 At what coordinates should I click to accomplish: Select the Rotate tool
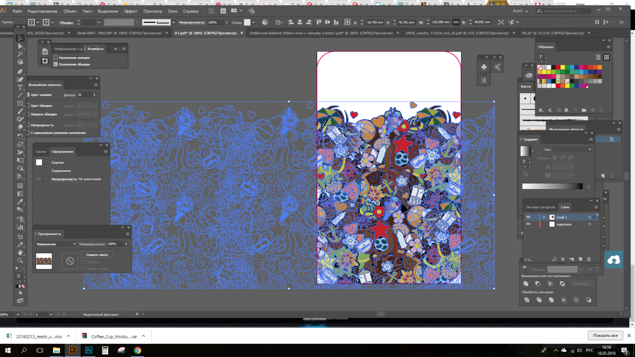(20, 136)
